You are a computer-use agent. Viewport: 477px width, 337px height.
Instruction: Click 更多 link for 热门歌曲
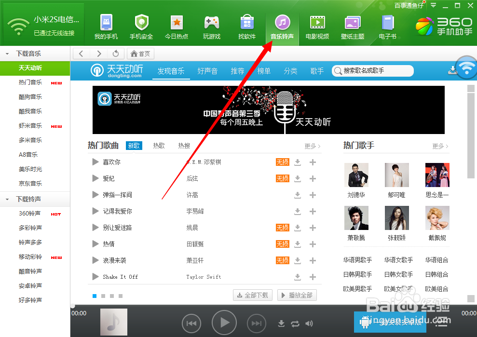(313, 146)
